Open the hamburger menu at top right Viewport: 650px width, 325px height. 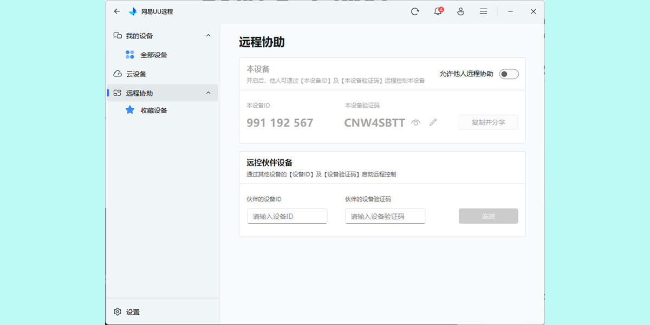tap(483, 11)
